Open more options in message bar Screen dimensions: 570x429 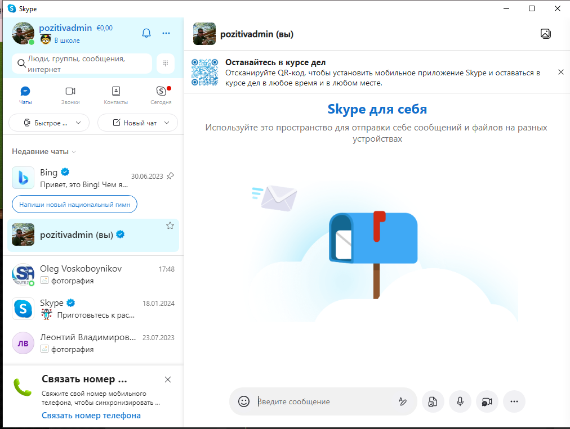[514, 401]
